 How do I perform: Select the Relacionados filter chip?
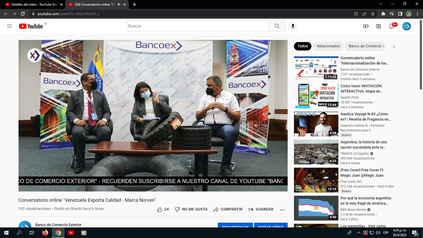point(328,46)
